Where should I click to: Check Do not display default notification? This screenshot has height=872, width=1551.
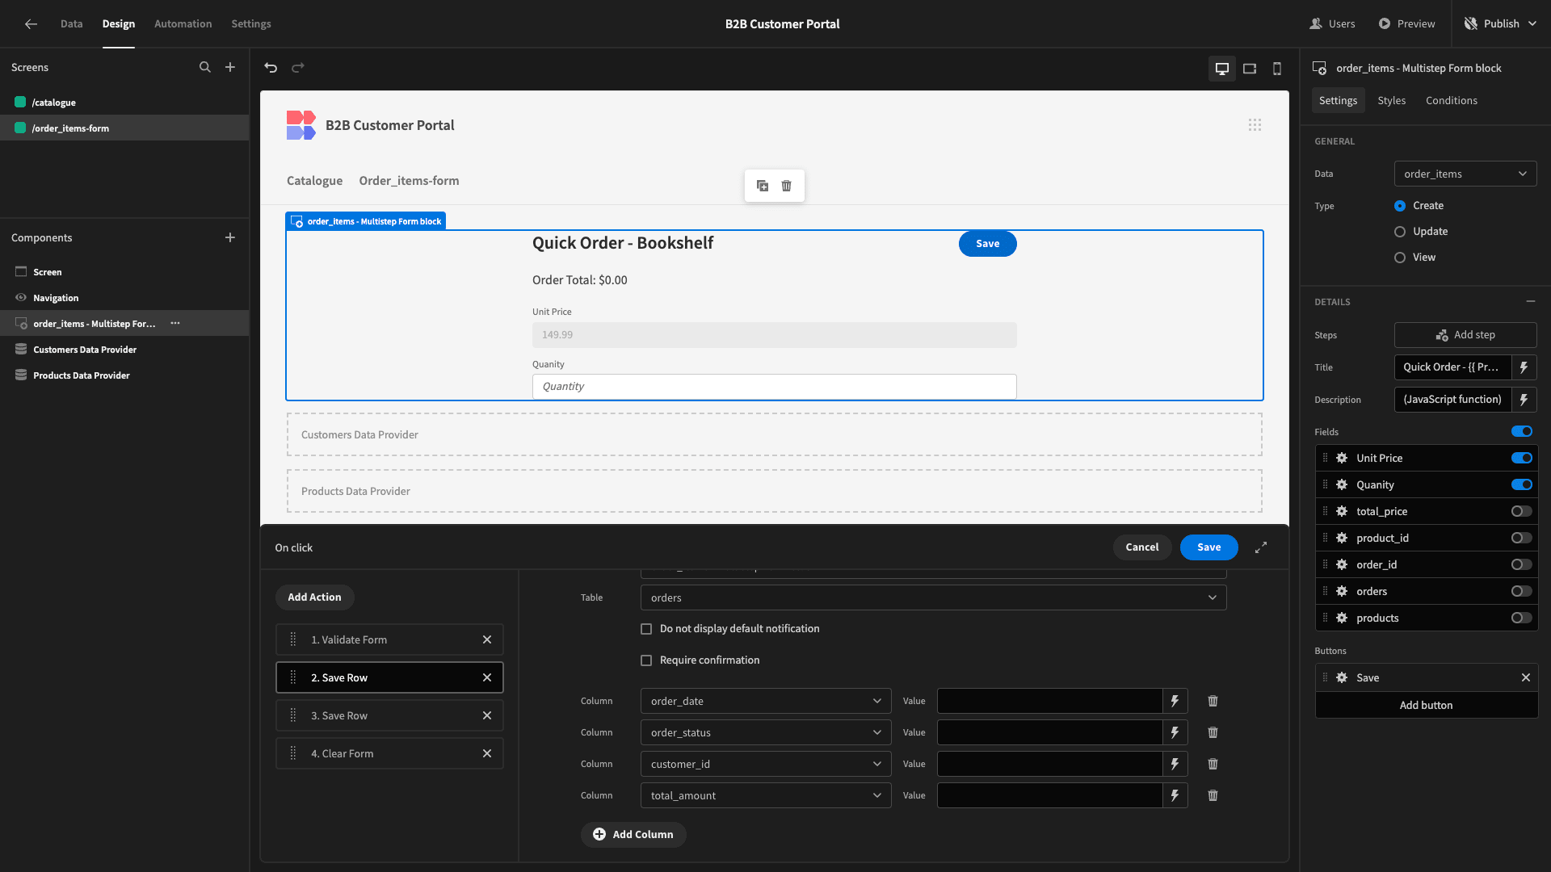(646, 629)
